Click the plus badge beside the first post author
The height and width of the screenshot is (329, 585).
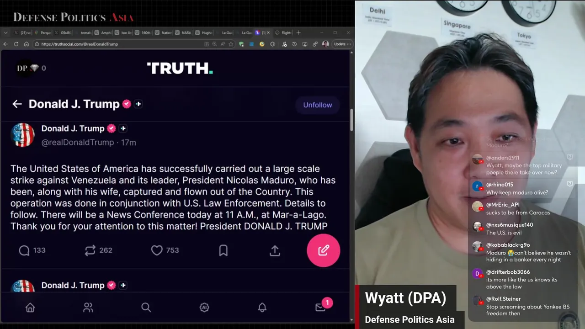(x=123, y=128)
